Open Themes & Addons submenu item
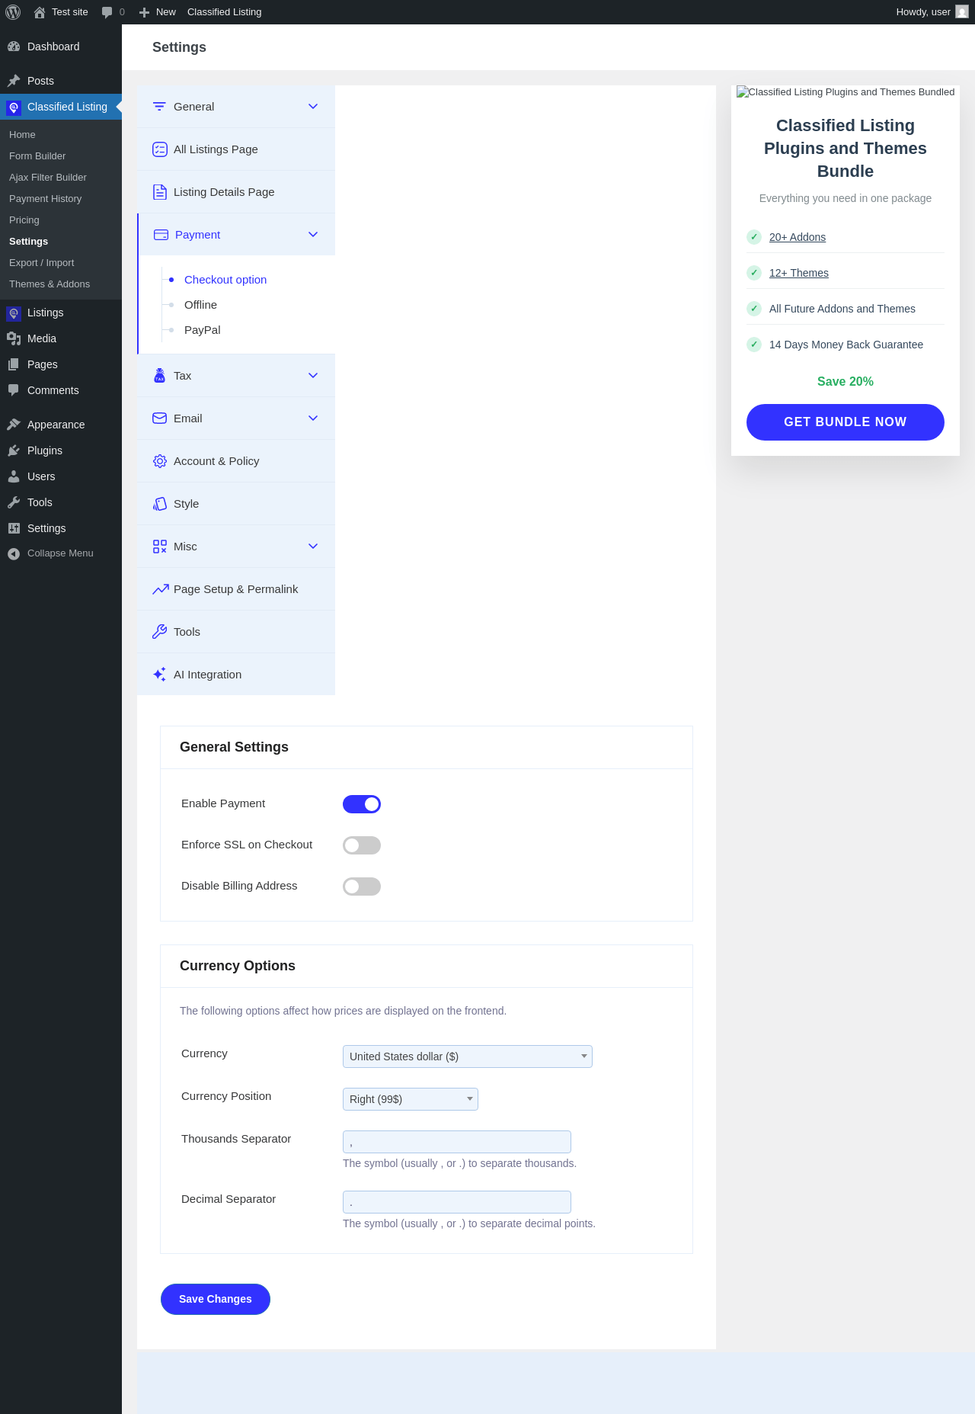This screenshot has height=1414, width=975. point(50,284)
